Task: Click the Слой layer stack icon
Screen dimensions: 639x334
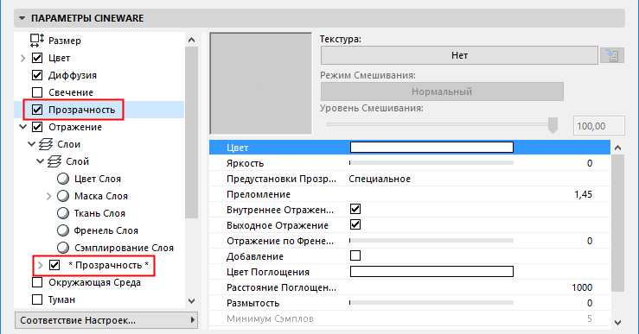Action: coord(54,161)
